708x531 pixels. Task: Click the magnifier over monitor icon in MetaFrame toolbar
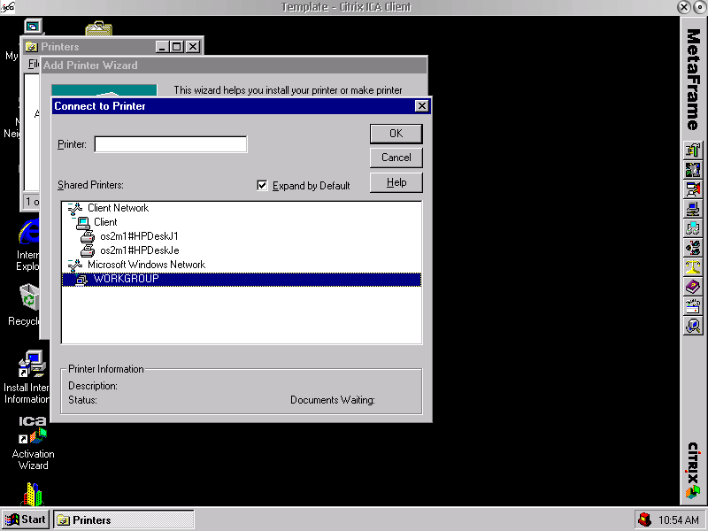[x=693, y=326]
